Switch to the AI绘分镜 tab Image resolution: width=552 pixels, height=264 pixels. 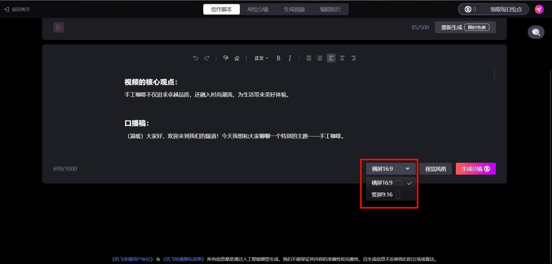click(258, 9)
